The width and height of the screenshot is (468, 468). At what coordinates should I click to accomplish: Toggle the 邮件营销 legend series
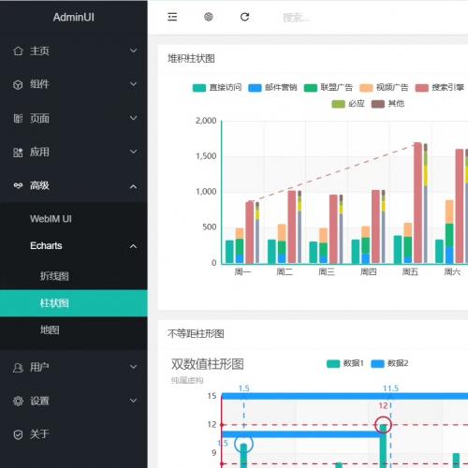tap(272, 88)
